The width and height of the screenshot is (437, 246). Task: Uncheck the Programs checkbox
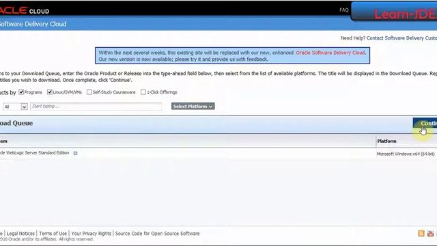[21, 92]
